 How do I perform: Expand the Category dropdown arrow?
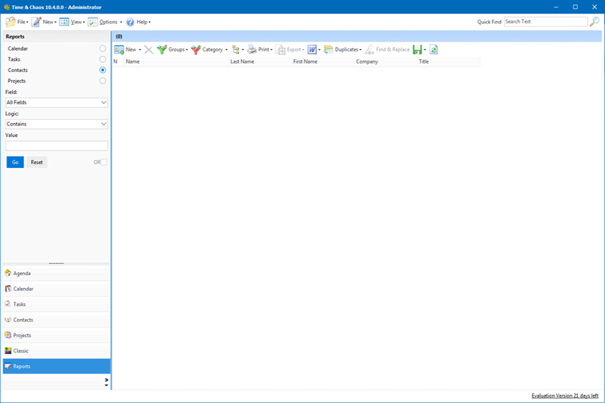(226, 50)
